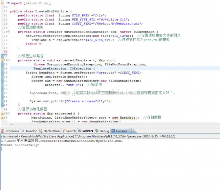Click the warning marker beside line 46
Screen dimensions: 220x190
(2, 118)
